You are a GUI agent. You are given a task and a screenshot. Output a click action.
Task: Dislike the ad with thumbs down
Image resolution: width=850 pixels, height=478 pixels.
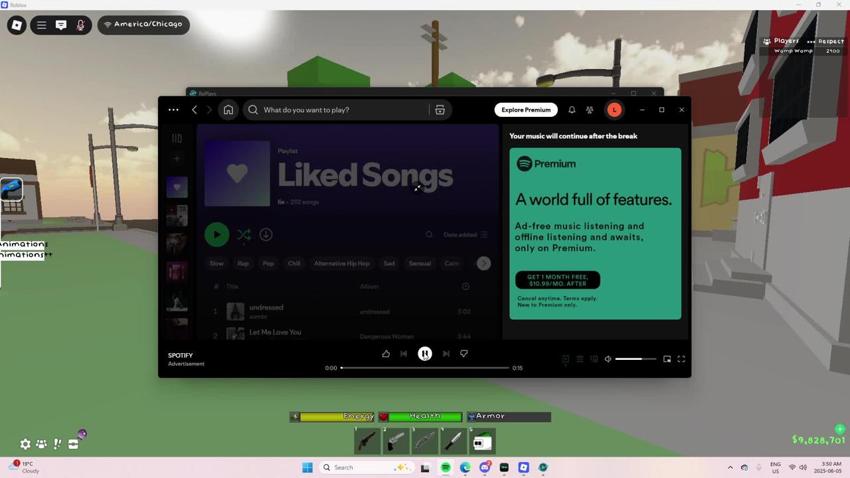coord(464,354)
